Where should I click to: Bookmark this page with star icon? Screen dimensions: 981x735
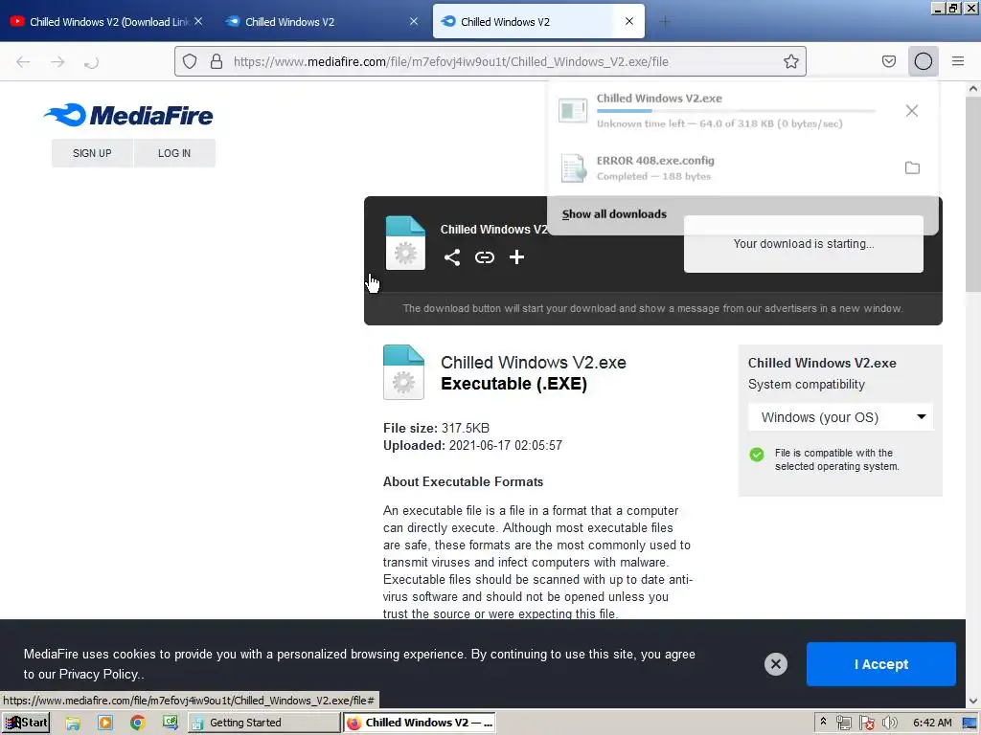click(x=790, y=61)
